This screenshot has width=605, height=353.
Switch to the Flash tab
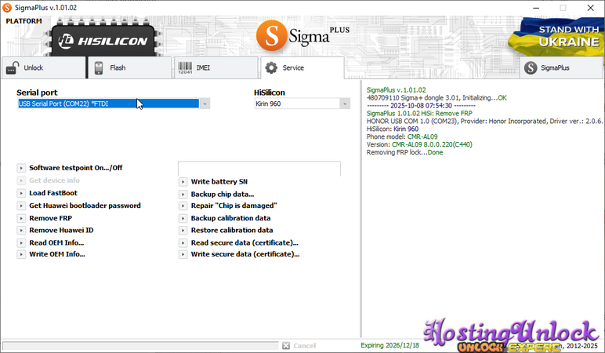coord(129,68)
